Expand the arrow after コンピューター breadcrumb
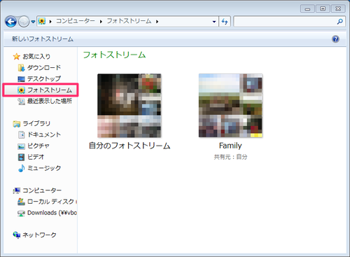The height and width of the screenshot is (257, 350). click(101, 22)
